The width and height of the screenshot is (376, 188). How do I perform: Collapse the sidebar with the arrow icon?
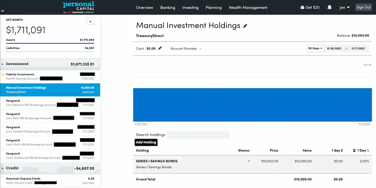coord(3,11)
